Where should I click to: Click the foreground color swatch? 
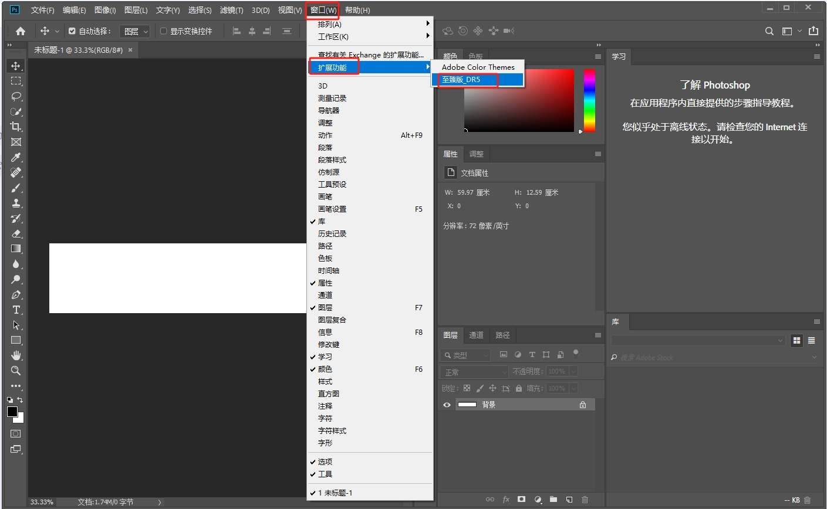12,412
